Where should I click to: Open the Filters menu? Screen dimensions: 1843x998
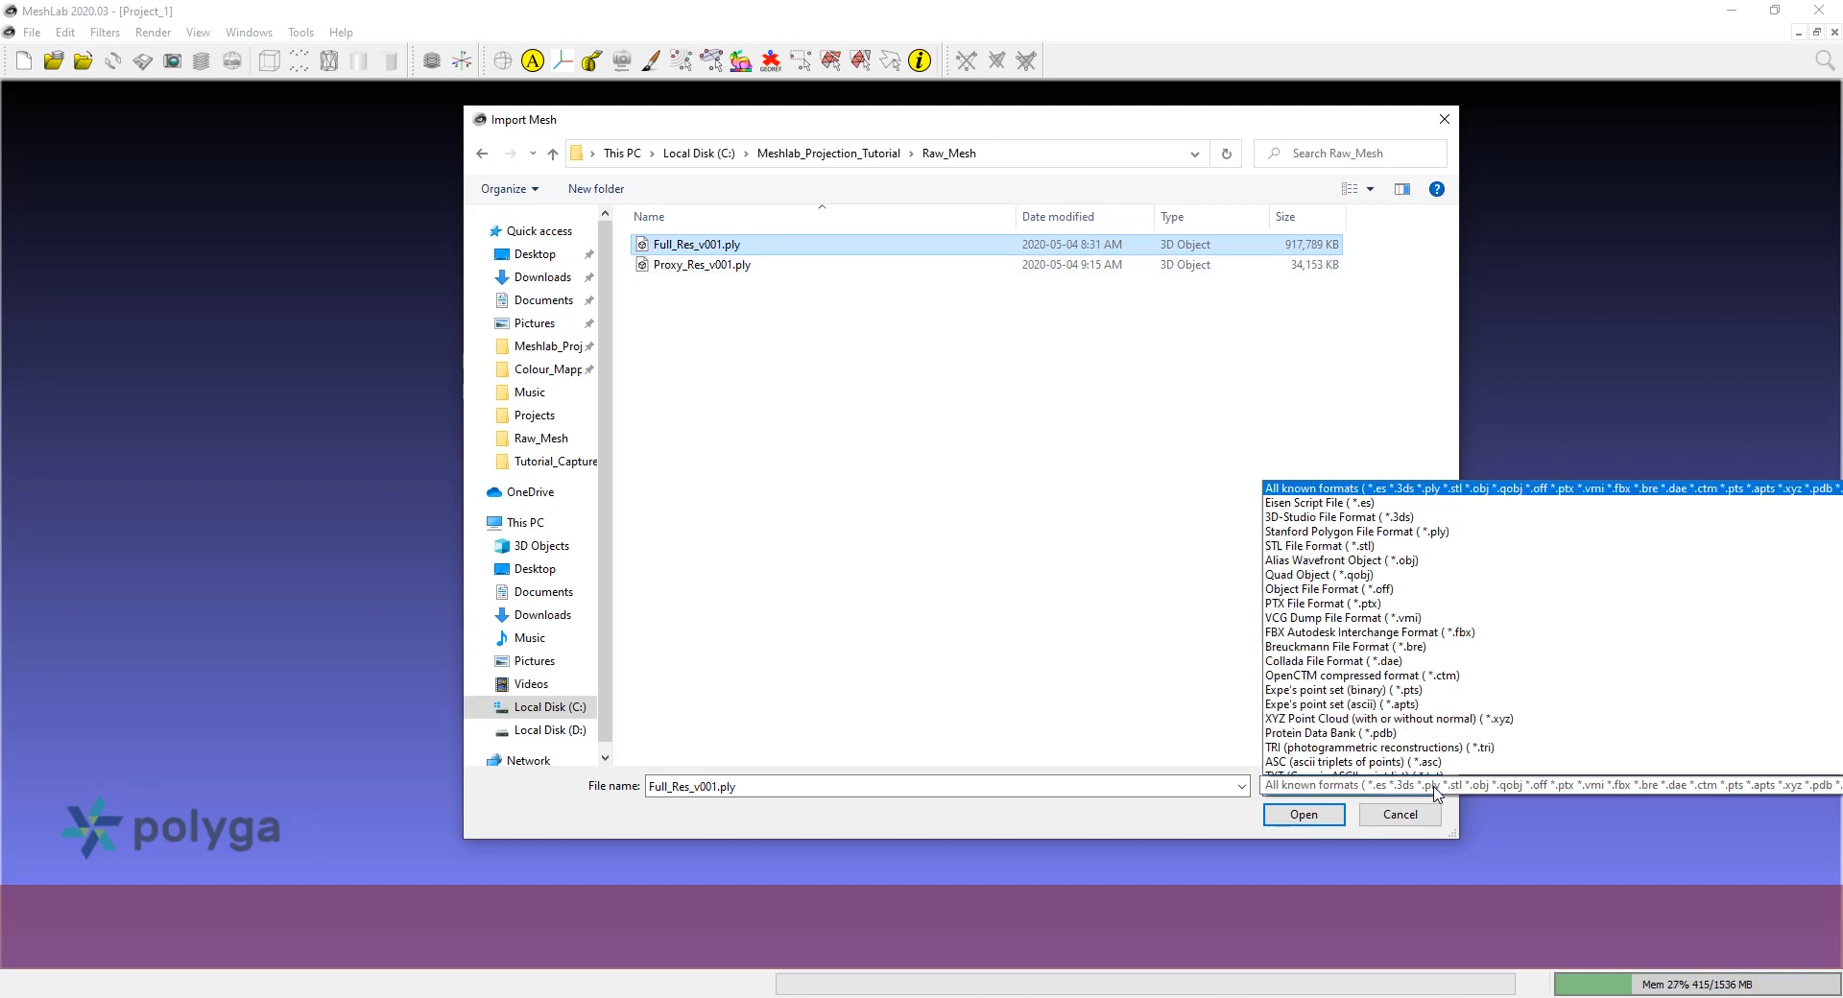105,33
